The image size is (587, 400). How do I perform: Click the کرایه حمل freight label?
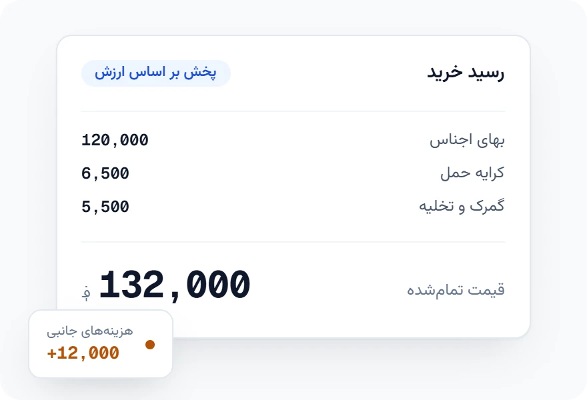coord(472,173)
